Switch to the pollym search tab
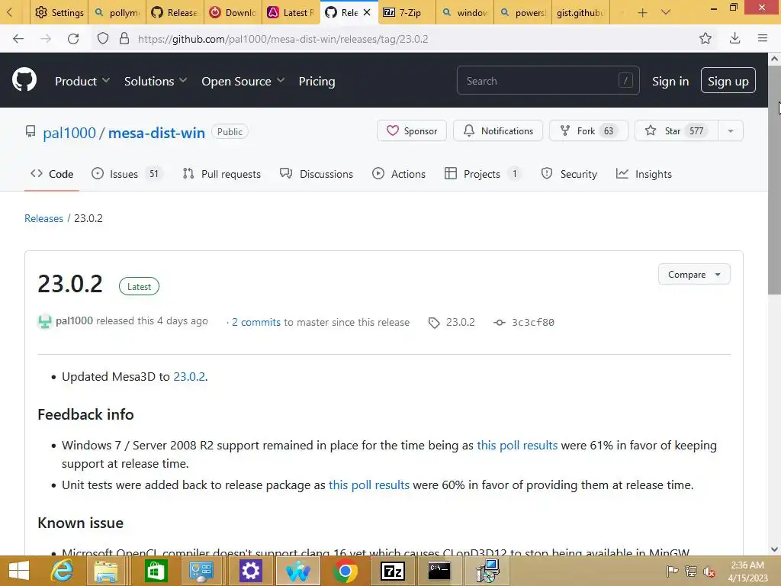The image size is (781, 586). coord(117,12)
